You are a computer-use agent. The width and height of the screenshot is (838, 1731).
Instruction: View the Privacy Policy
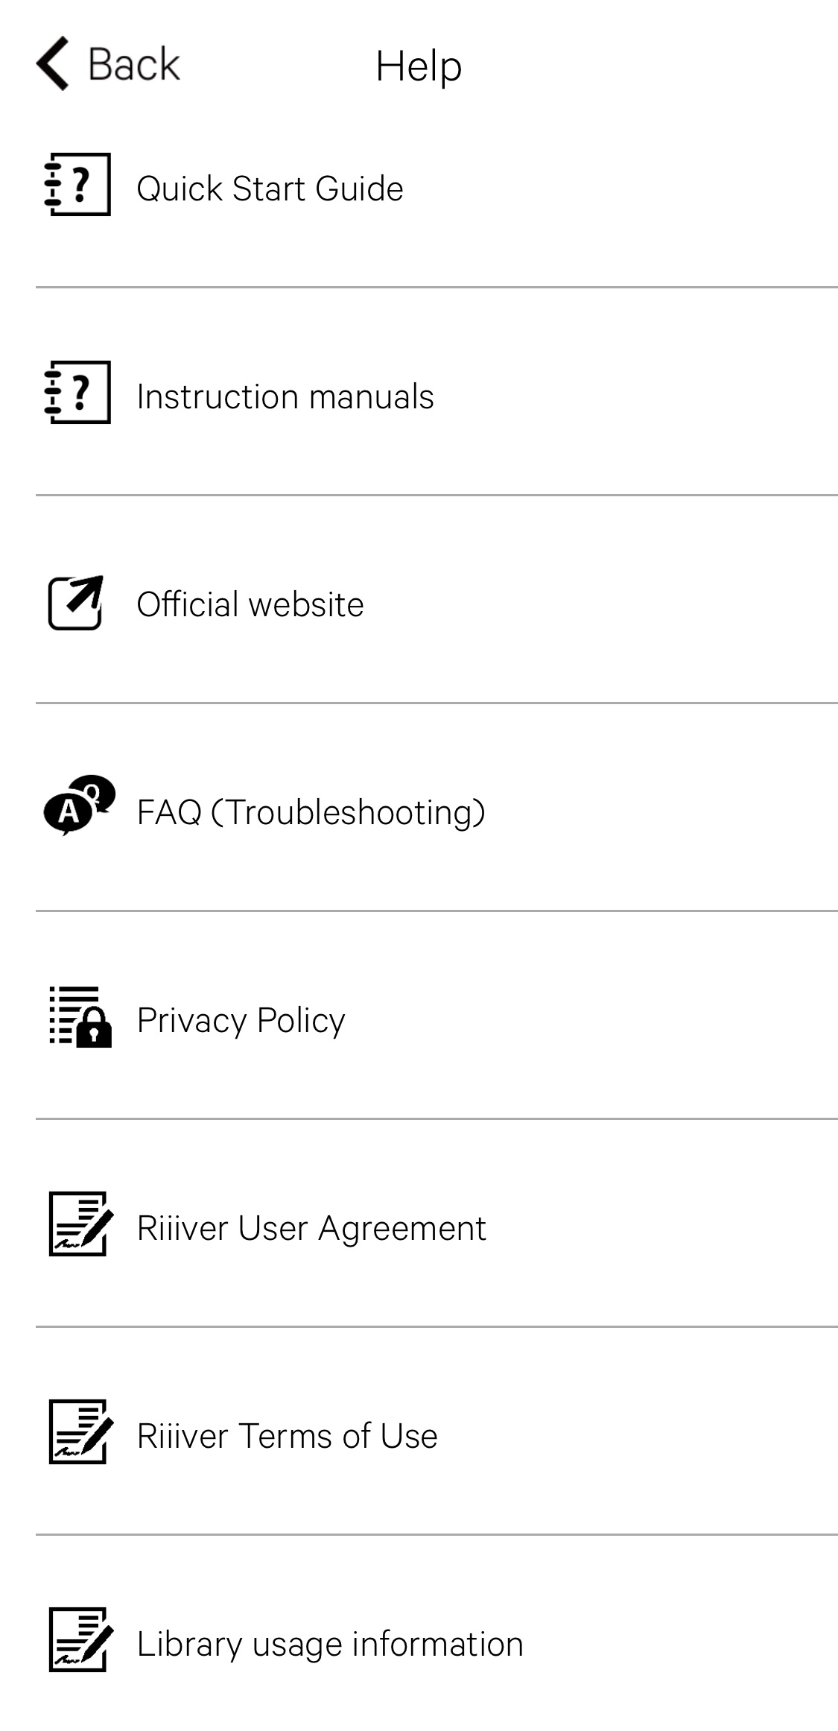coord(241,1020)
